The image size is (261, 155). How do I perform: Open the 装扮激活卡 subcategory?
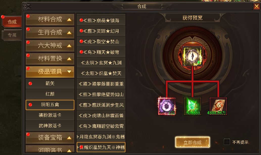tap(50, 115)
